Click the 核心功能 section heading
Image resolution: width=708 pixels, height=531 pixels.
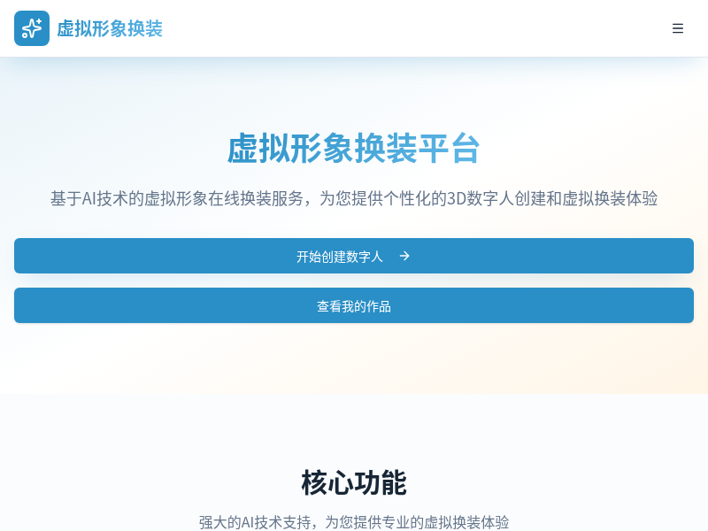click(354, 483)
